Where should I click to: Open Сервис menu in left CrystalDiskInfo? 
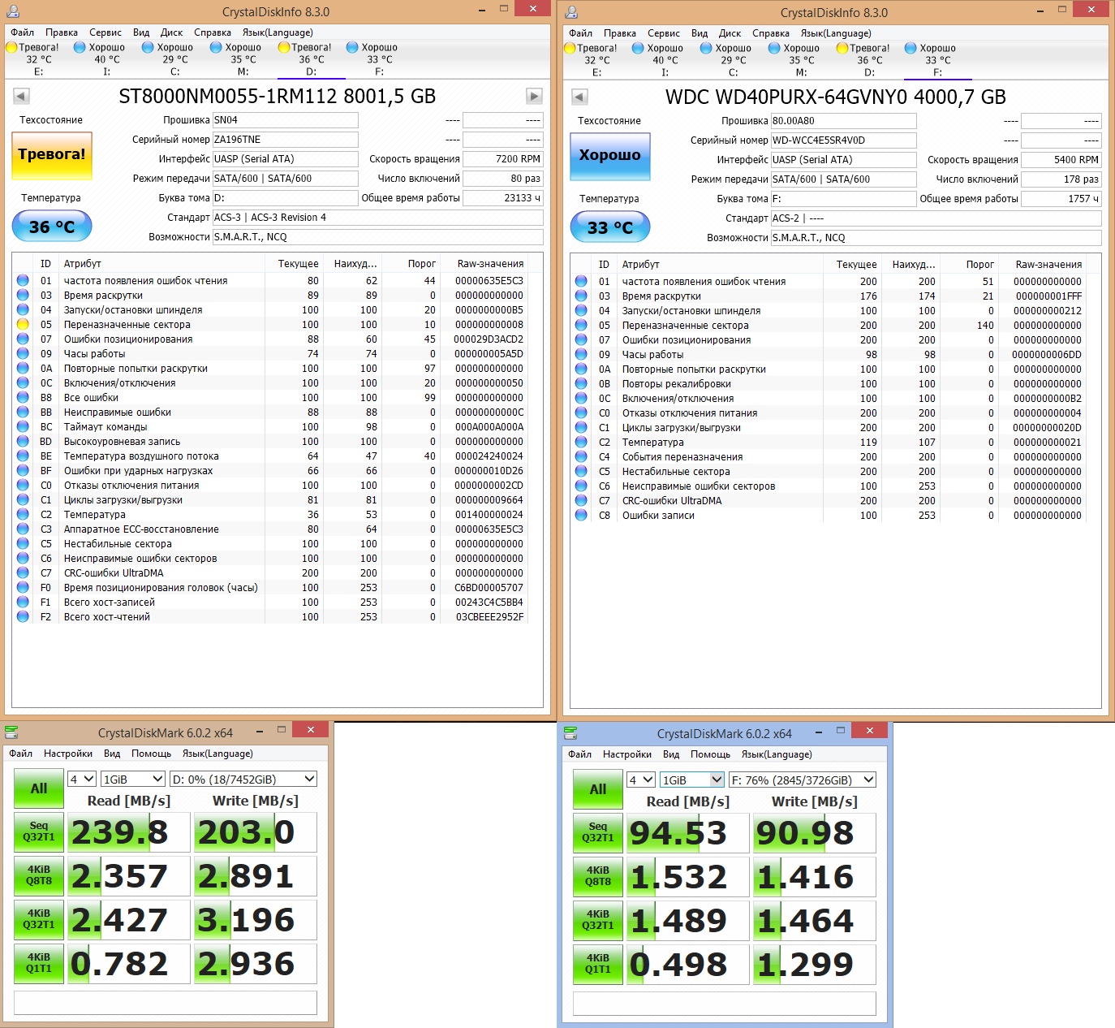click(x=105, y=32)
